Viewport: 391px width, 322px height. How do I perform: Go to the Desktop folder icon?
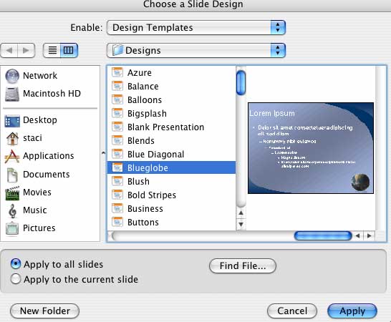pos(12,121)
